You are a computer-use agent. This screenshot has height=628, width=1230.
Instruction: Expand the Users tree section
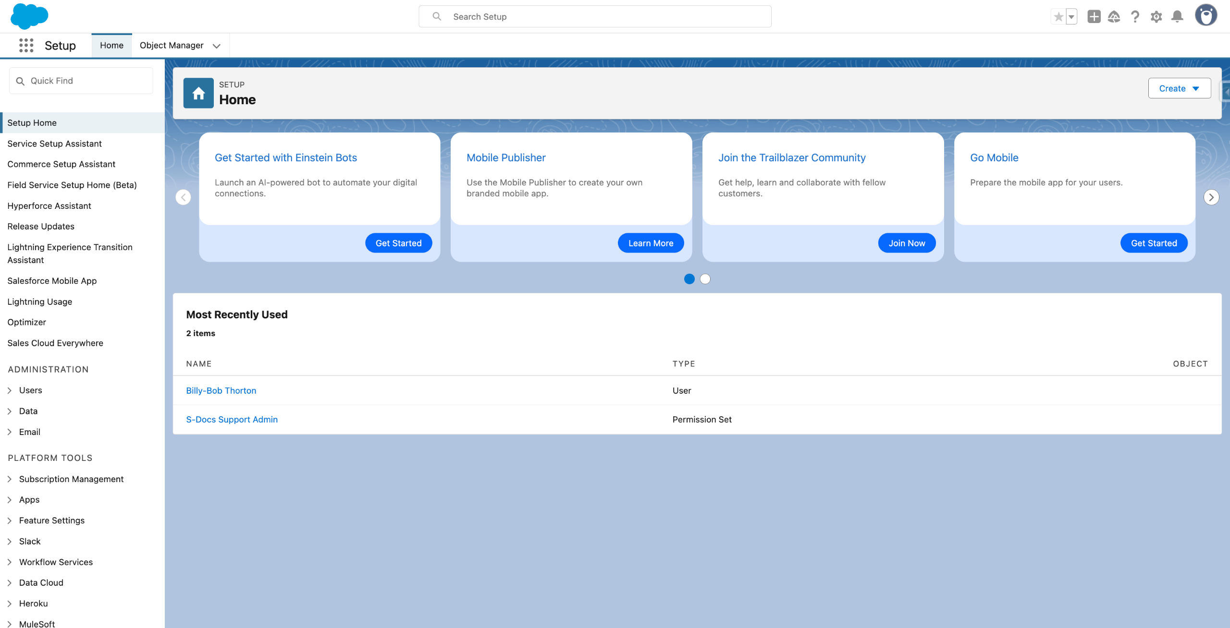click(10, 390)
